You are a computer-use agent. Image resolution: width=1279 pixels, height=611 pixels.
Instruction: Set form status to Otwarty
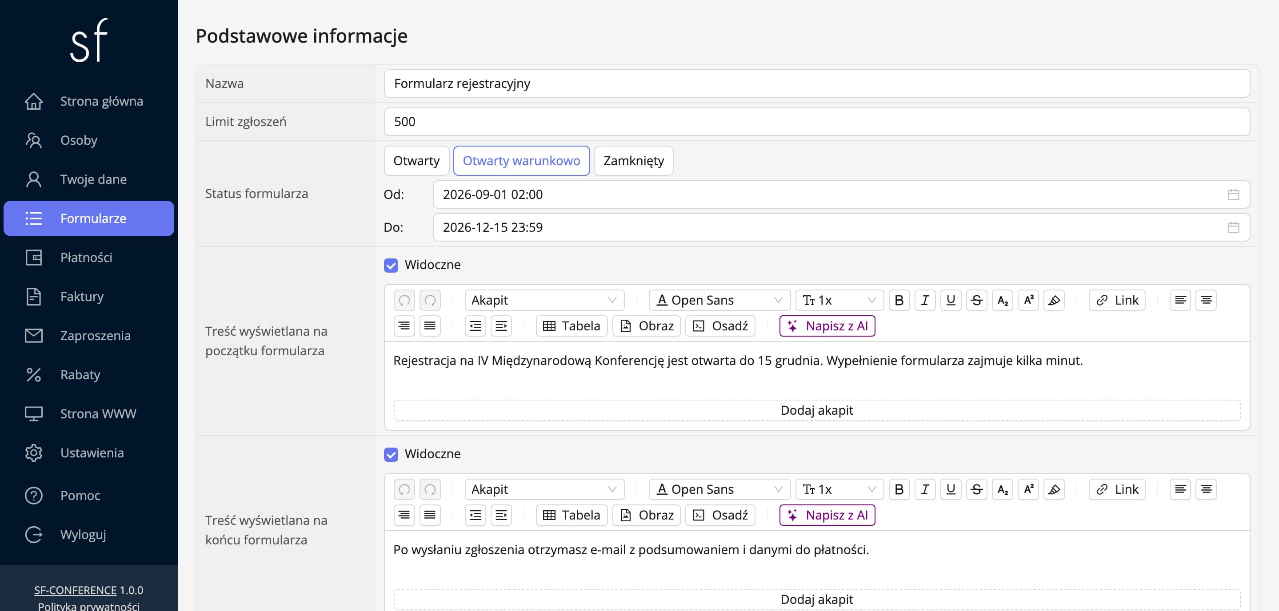pyautogui.click(x=416, y=161)
